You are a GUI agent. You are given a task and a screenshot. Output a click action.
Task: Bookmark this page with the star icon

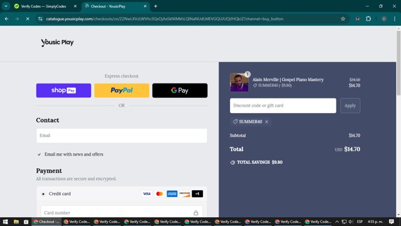tap(343, 19)
